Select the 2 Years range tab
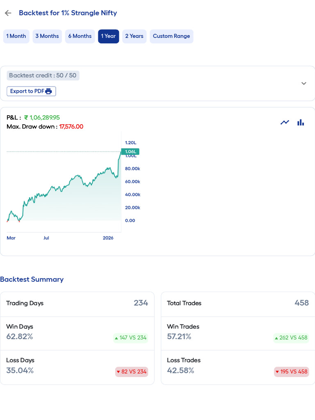 click(134, 36)
